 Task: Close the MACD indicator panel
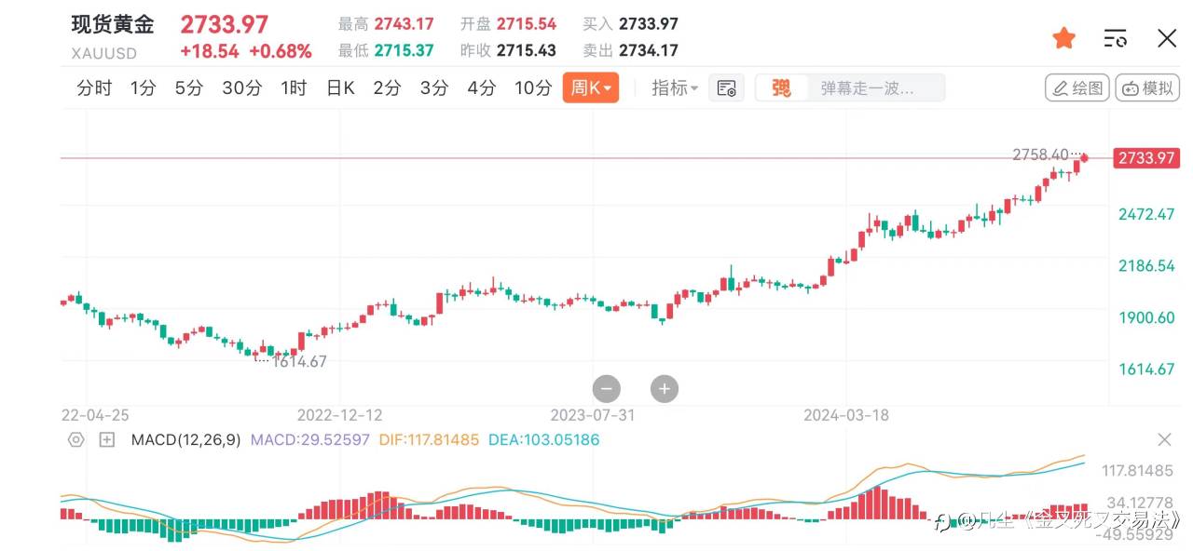point(1164,439)
